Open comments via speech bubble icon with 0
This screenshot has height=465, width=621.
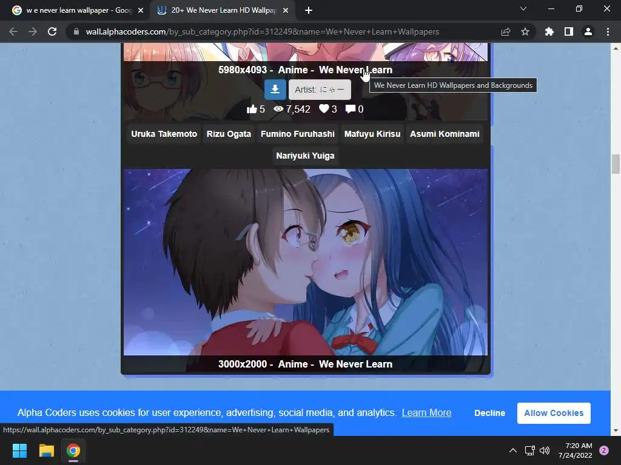(350, 109)
